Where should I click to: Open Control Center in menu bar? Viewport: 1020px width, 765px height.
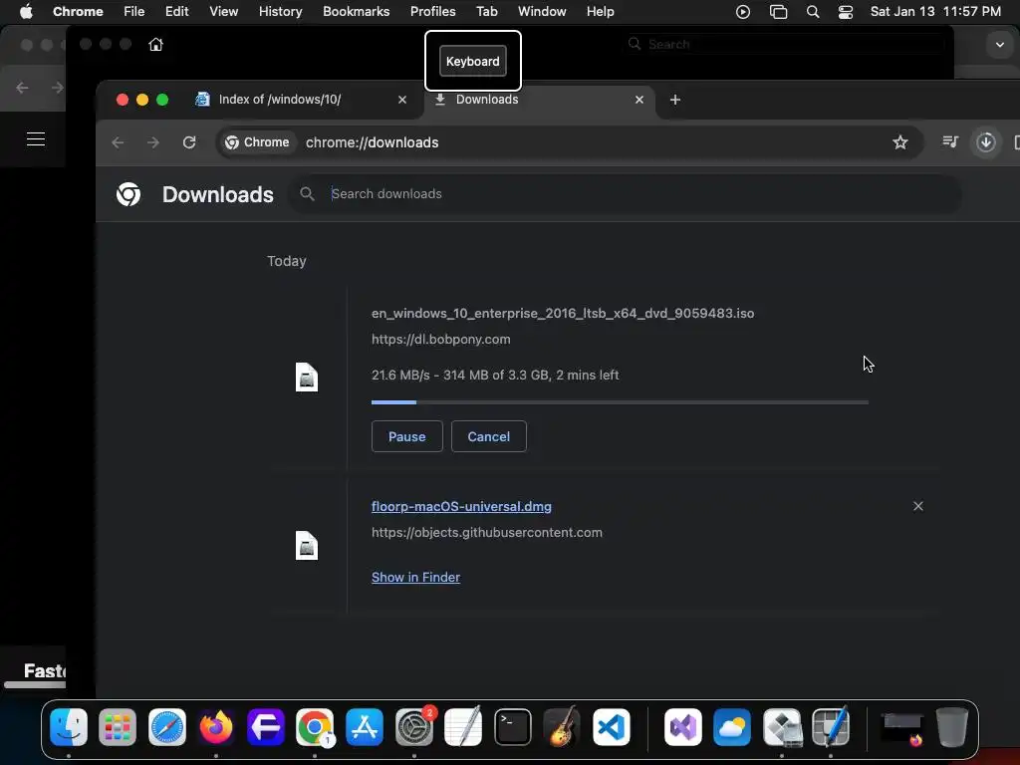pos(846,12)
